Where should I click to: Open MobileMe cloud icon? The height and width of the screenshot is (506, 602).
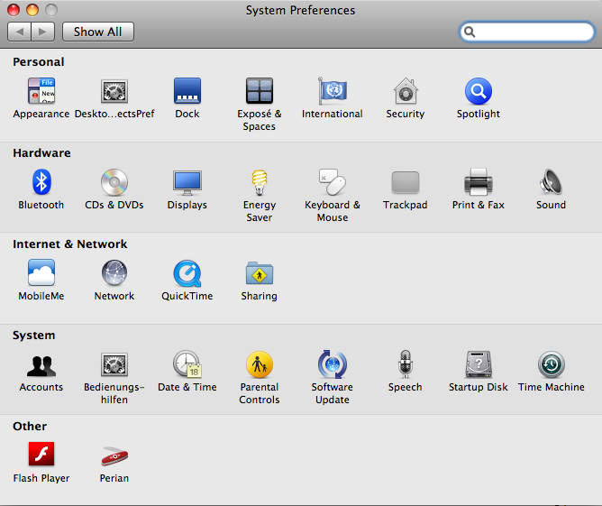point(41,272)
